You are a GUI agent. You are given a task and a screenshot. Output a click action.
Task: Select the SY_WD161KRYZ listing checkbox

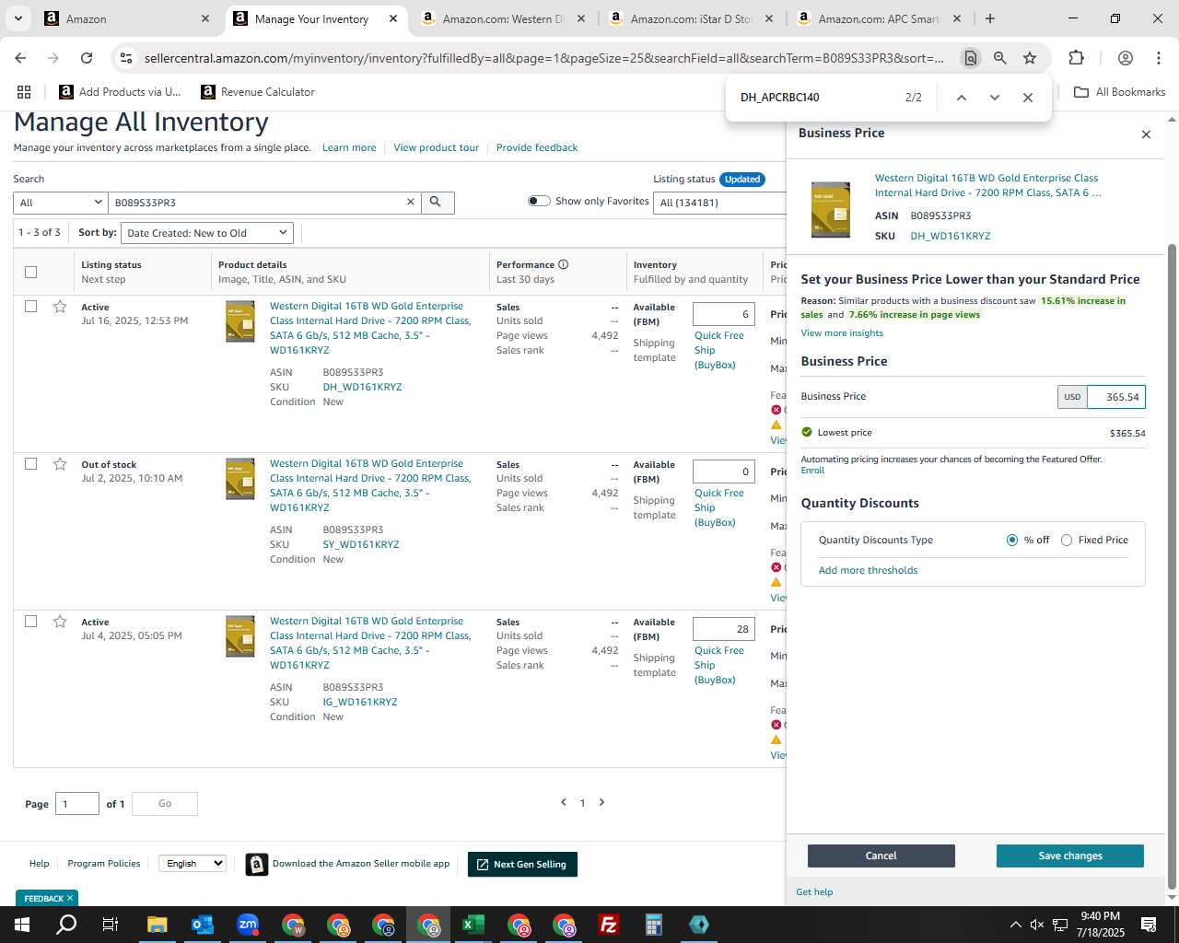(x=30, y=464)
